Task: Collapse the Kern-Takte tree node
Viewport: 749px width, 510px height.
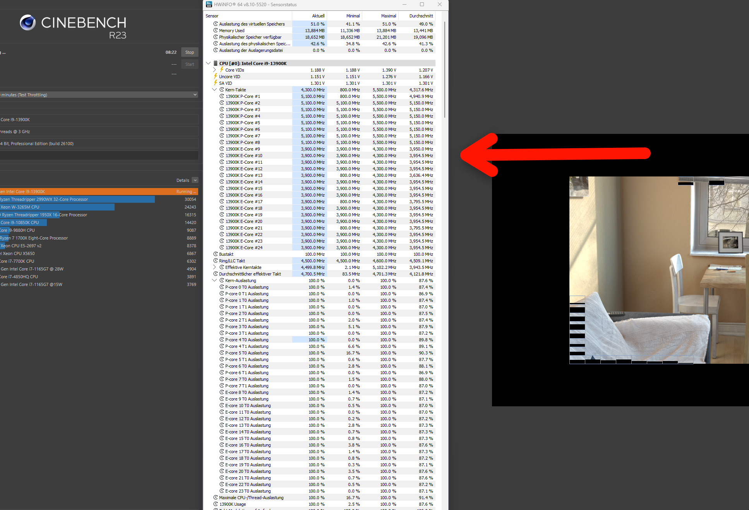Action: tap(214, 89)
